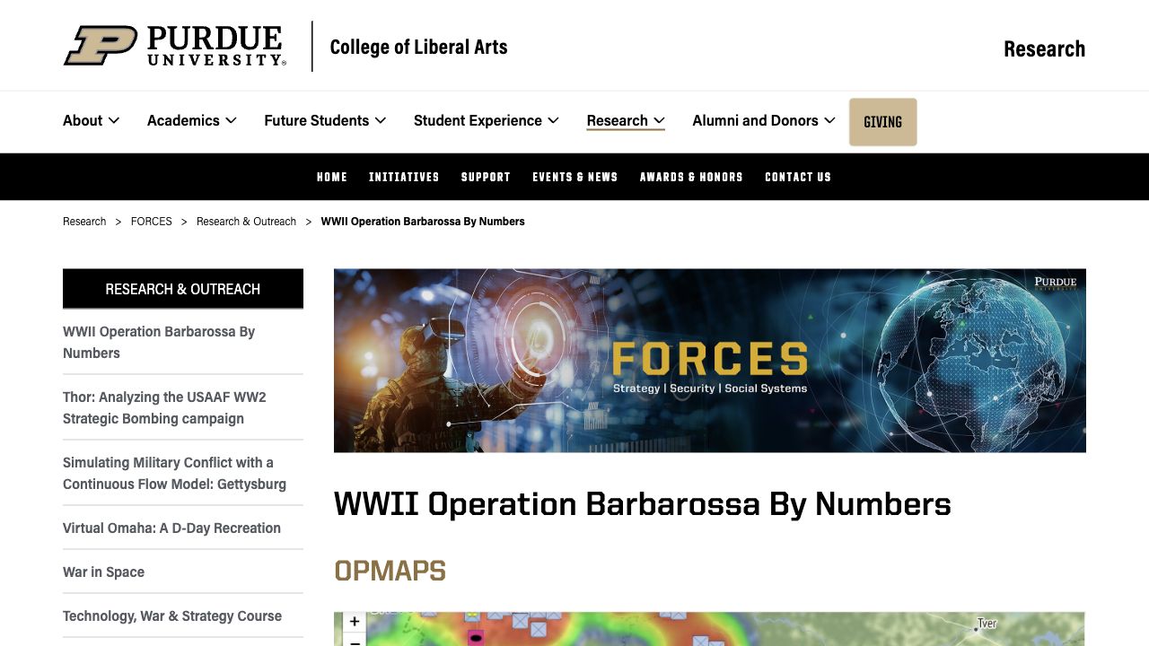Open the About menu item
The height and width of the screenshot is (646, 1149).
point(83,120)
